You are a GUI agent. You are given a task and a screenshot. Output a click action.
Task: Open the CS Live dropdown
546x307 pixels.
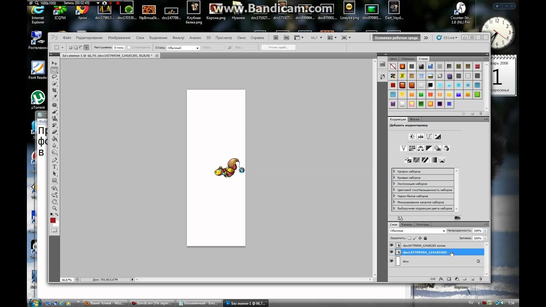[447, 38]
